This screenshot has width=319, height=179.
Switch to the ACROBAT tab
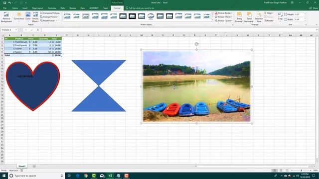(94, 8)
